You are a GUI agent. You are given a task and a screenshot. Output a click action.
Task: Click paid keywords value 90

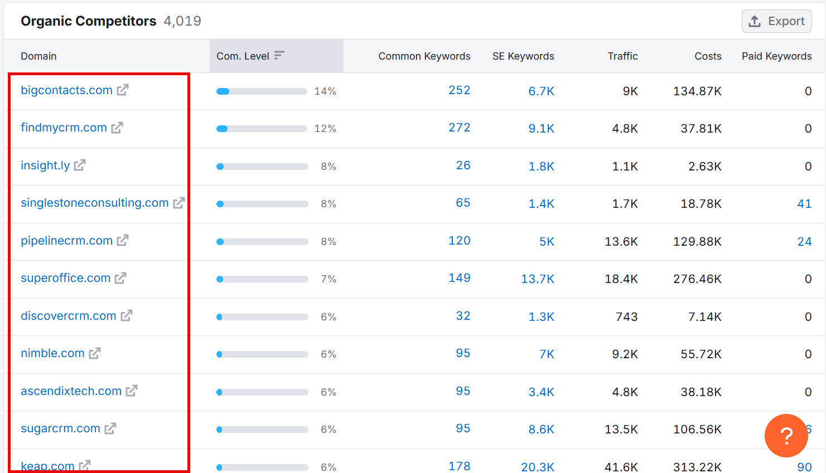click(804, 467)
